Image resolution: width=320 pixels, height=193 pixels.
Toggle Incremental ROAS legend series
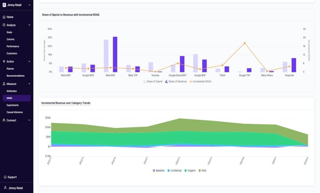200,81
